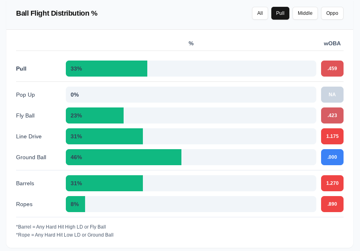360x251 pixels.
Task: Click the % column header
Action: [x=191, y=43]
